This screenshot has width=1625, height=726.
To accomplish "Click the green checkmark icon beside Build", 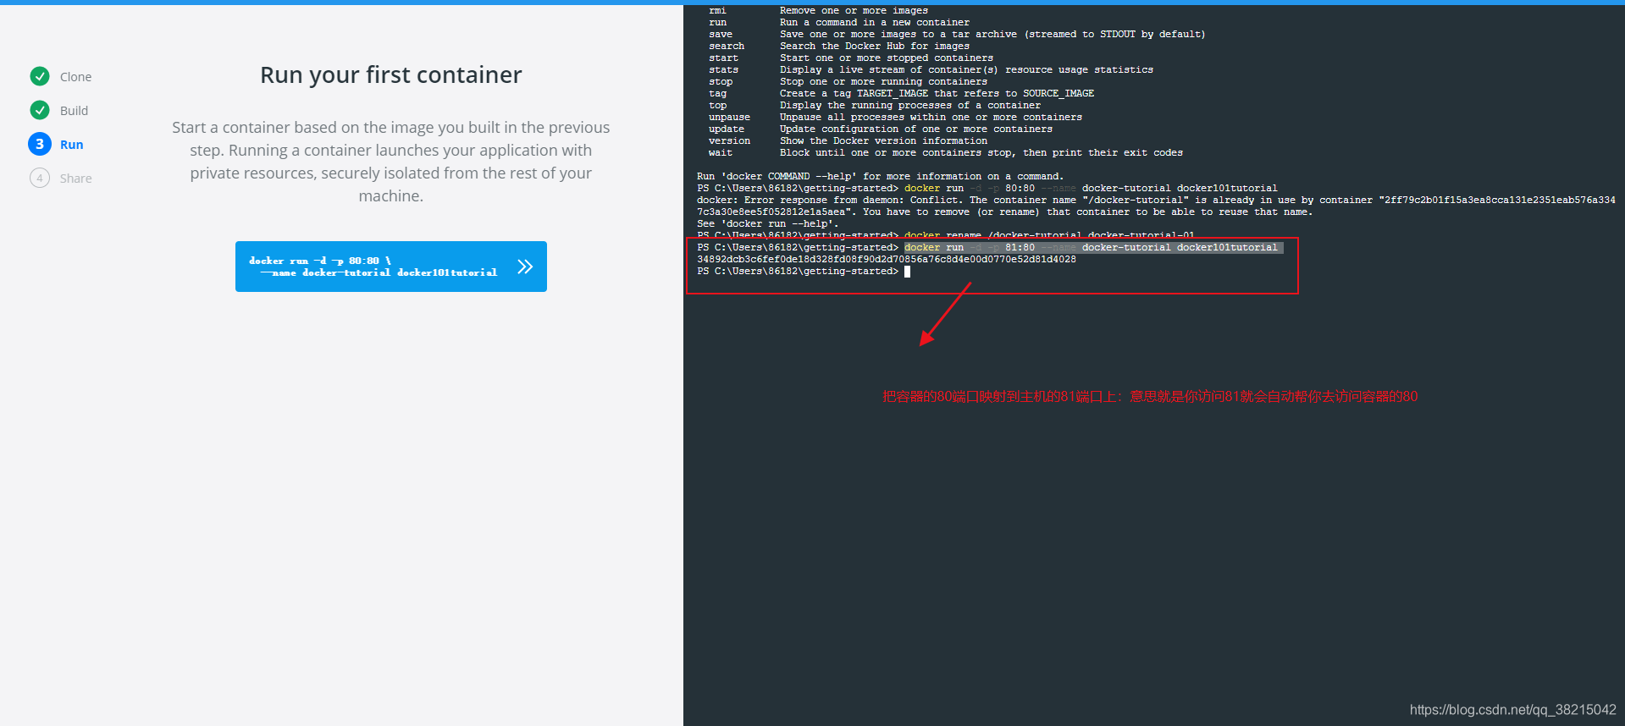I will coord(40,110).
